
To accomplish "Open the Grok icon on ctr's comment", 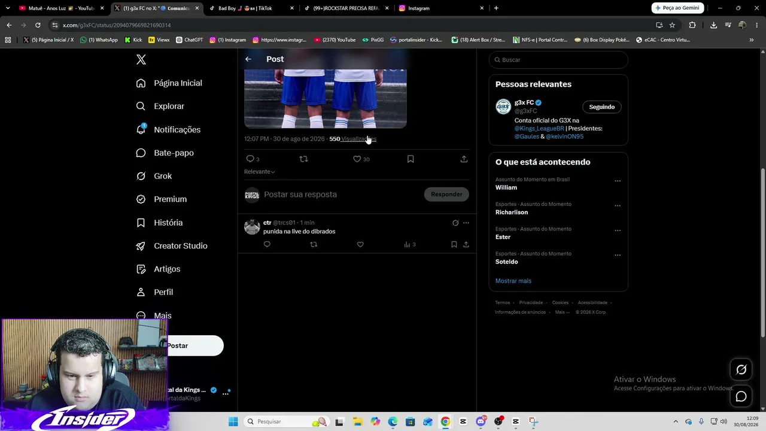I will 455,223.
